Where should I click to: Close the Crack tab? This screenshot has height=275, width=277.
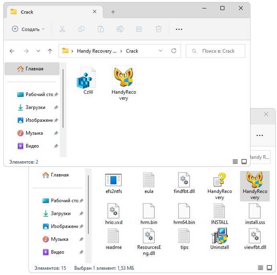(94, 12)
